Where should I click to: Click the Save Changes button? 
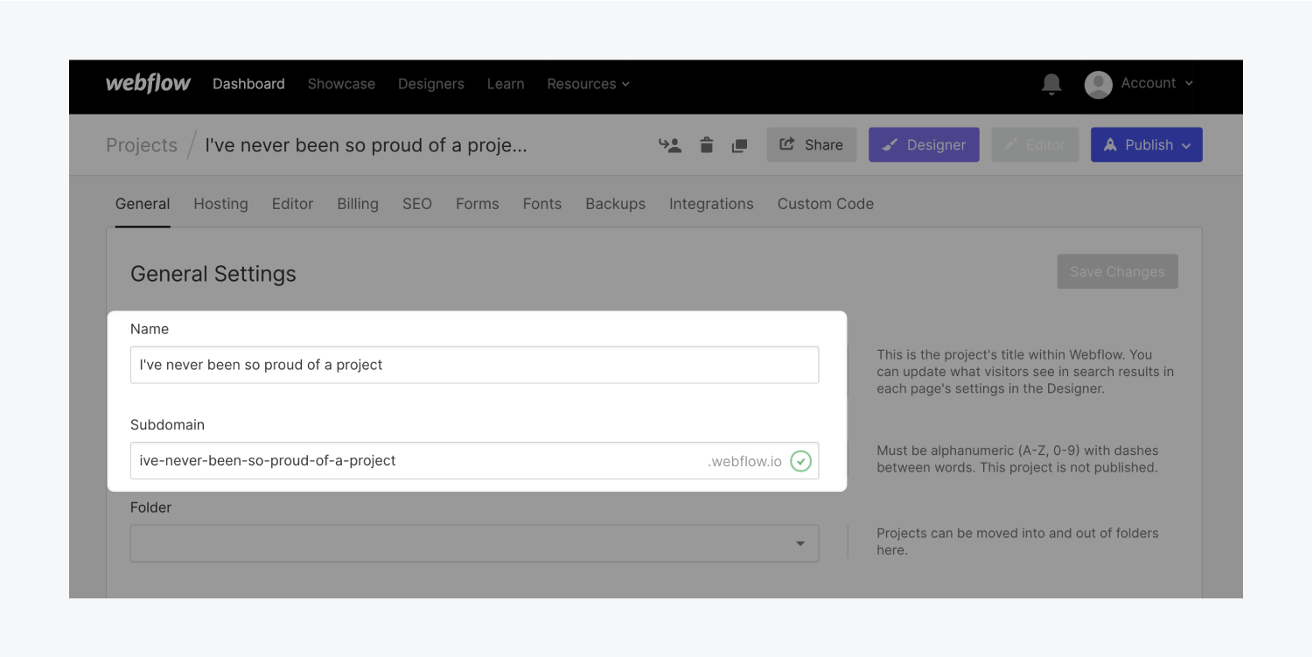tap(1117, 272)
